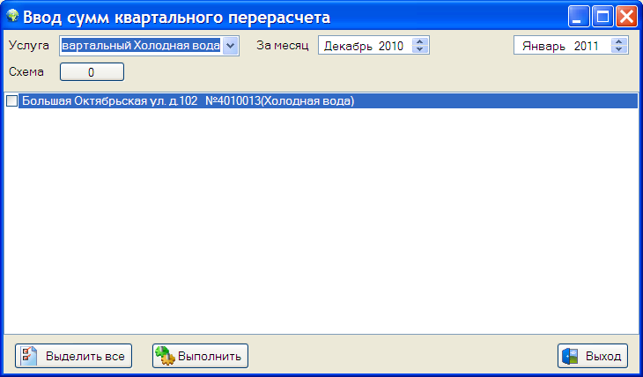The width and height of the screenshot is (643, 377).
Task: Minimize the Ввод сумм квартального перерасчета window
Action: coord(579,17)
